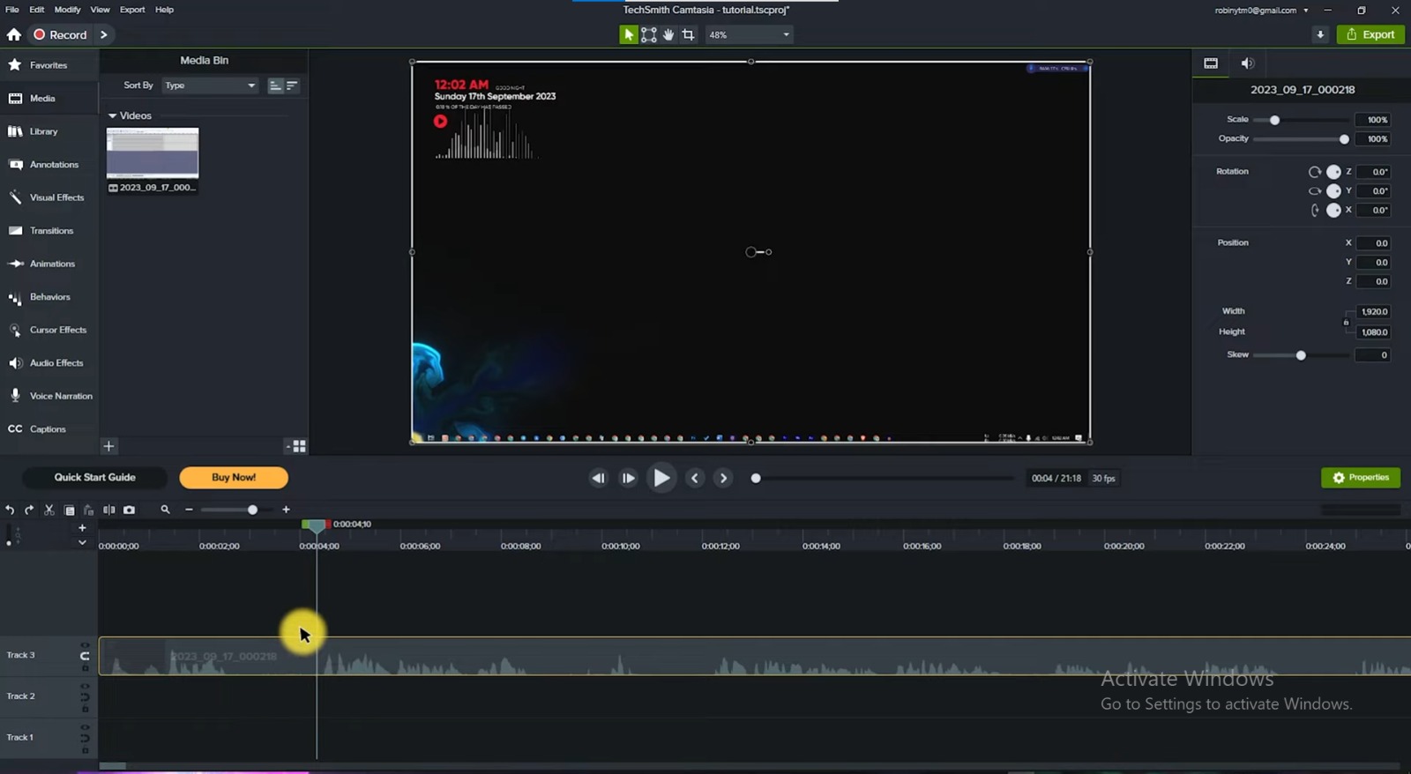1411x774 pixels.
Task: Open the File menu
Action: 12,10
